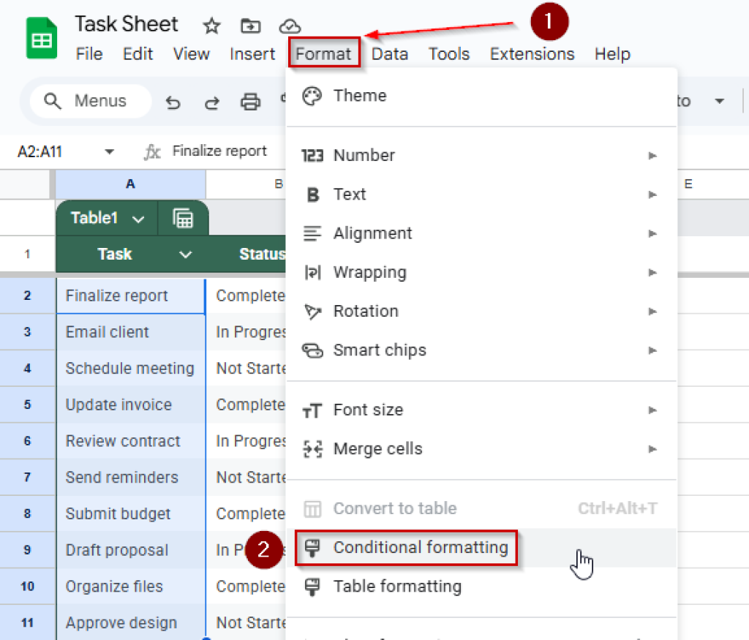Redo the last action
Image resolution: width=749 pixels, height=640 pixels.
point(211,102)
